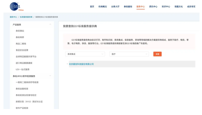Screen dimensions: 202x115
Task: Open the 条码查询 nav item
Action: point(128,7)
